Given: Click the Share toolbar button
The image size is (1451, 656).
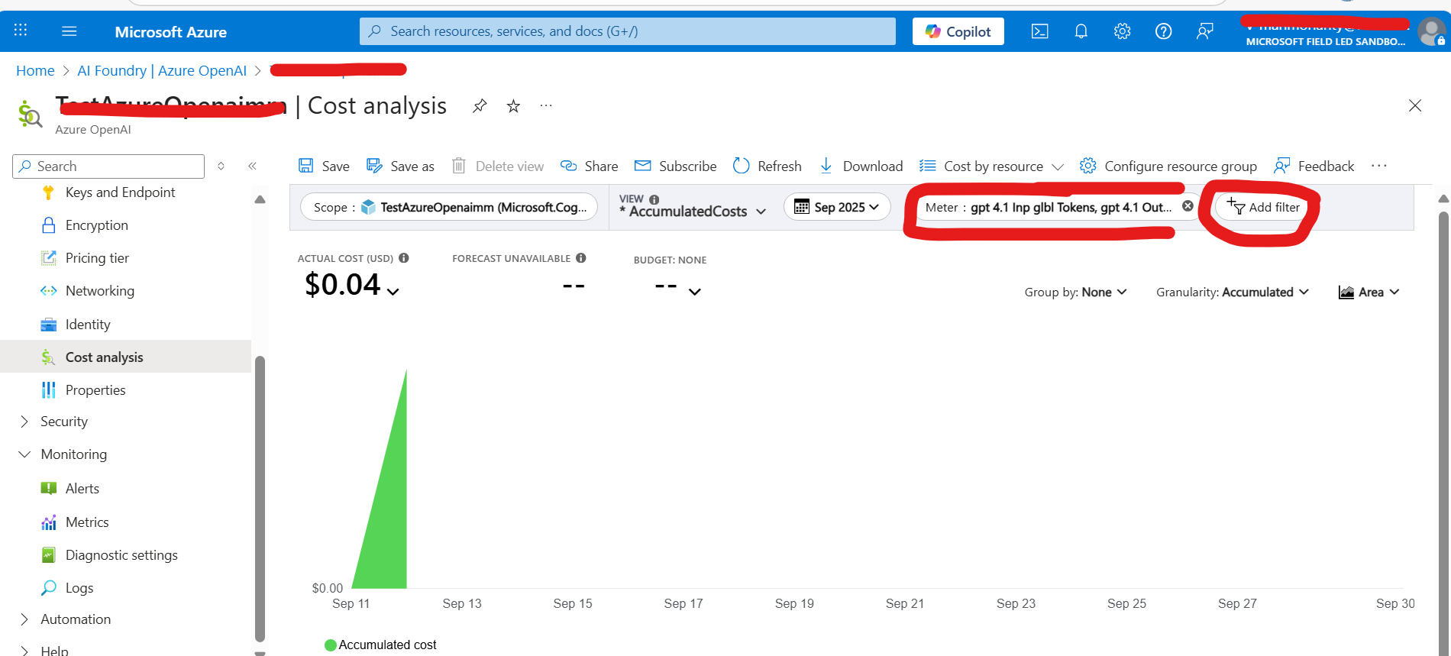Looking at the screenshot, I should (x=589, y=166).
